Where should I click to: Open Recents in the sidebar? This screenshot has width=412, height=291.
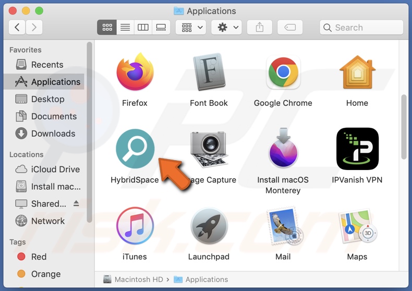click(x=44, y=65)
